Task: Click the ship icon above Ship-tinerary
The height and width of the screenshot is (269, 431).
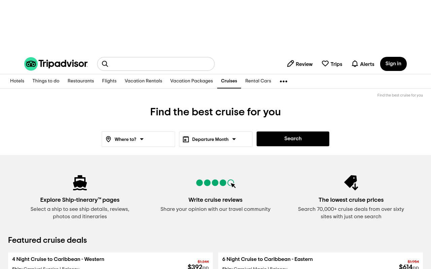Action: 80,183
